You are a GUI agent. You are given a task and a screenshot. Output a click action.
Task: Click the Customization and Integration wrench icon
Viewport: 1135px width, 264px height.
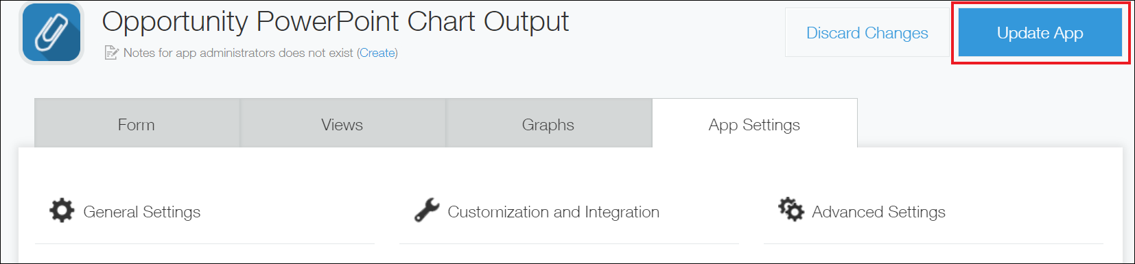tap(427, 211)
